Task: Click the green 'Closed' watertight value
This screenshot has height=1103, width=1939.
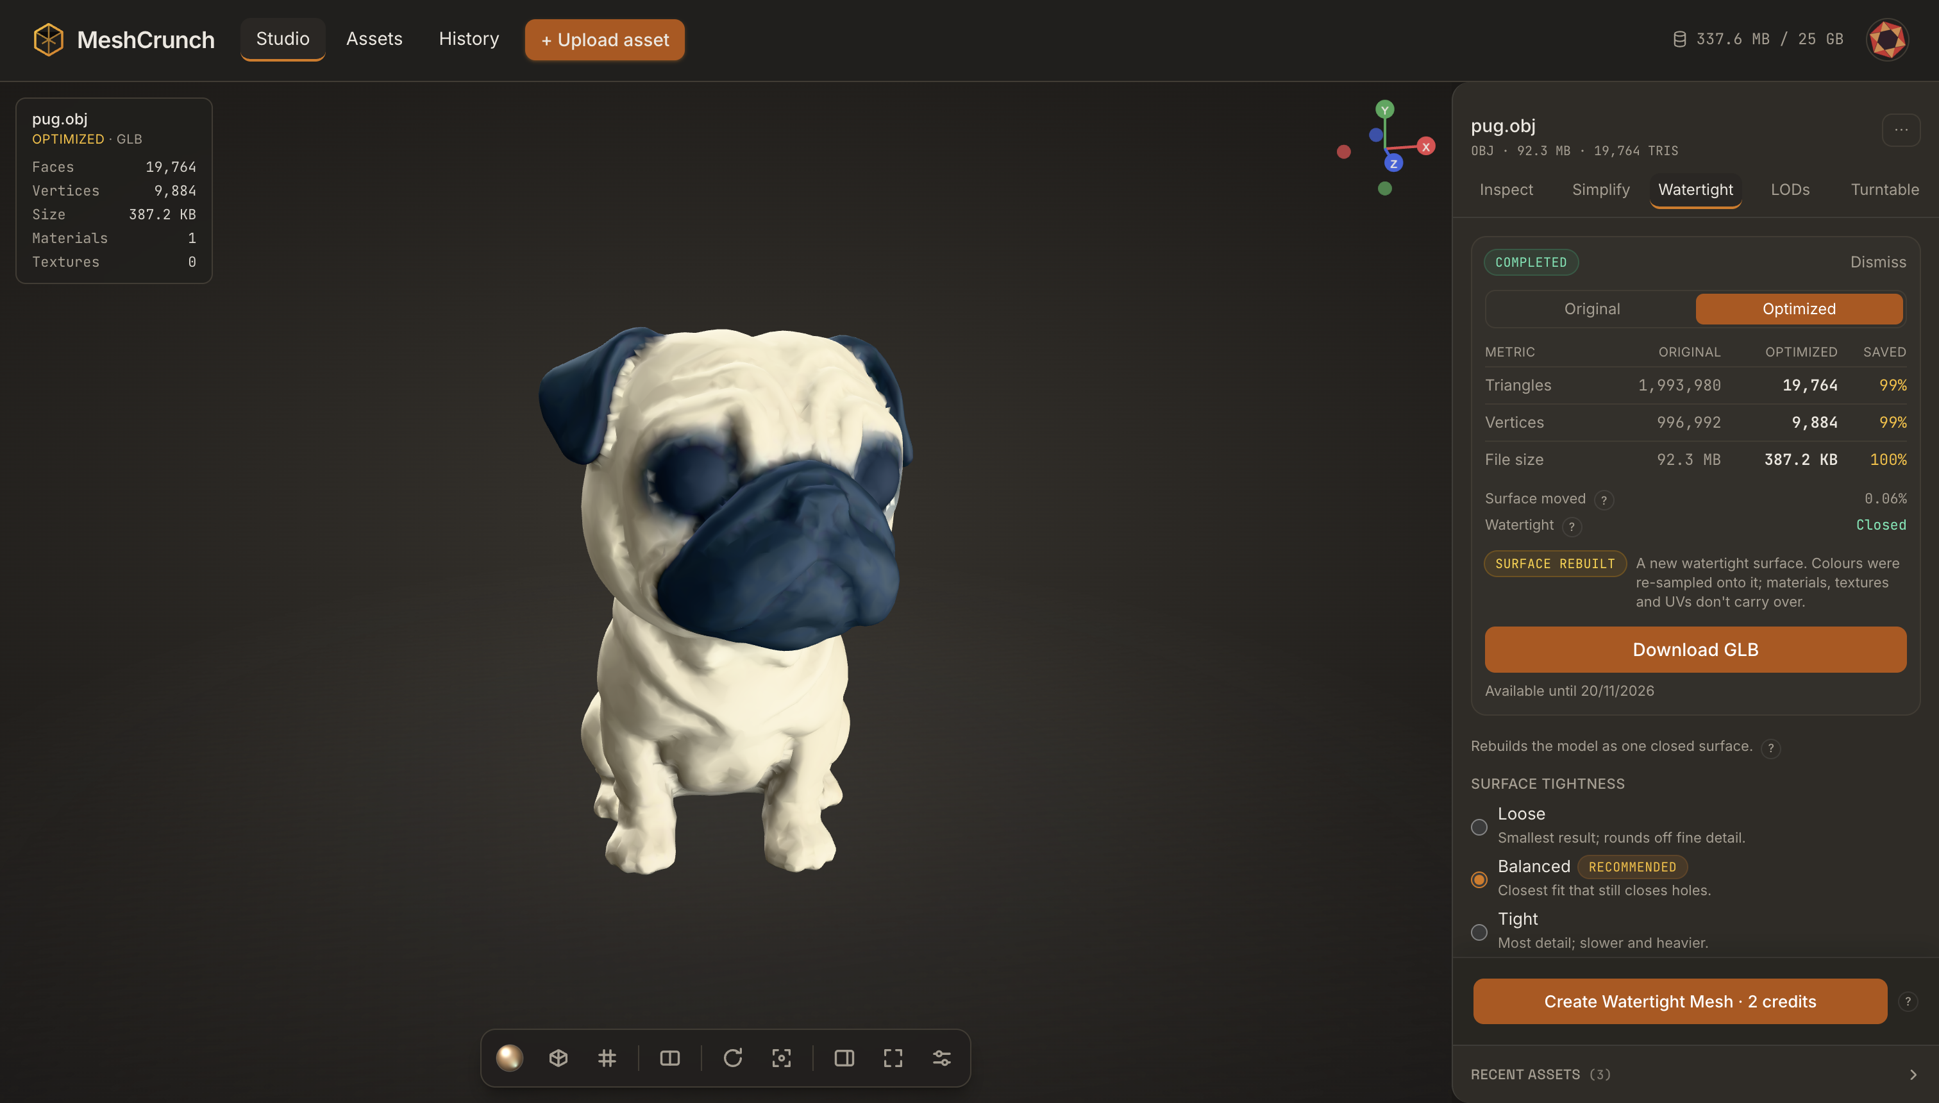Action: [1881, 525]
